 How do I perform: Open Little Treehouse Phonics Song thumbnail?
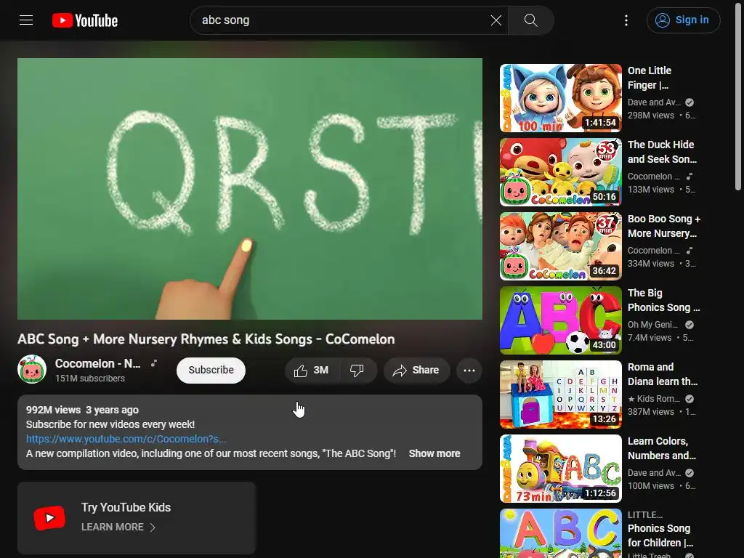click(x=560, y=533)
